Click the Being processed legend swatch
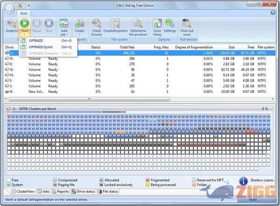The width and height of the screenshot is (280, 206). coord(147,185)
